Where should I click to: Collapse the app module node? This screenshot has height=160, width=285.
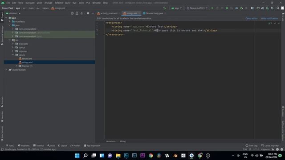click(x=6, y=18)
